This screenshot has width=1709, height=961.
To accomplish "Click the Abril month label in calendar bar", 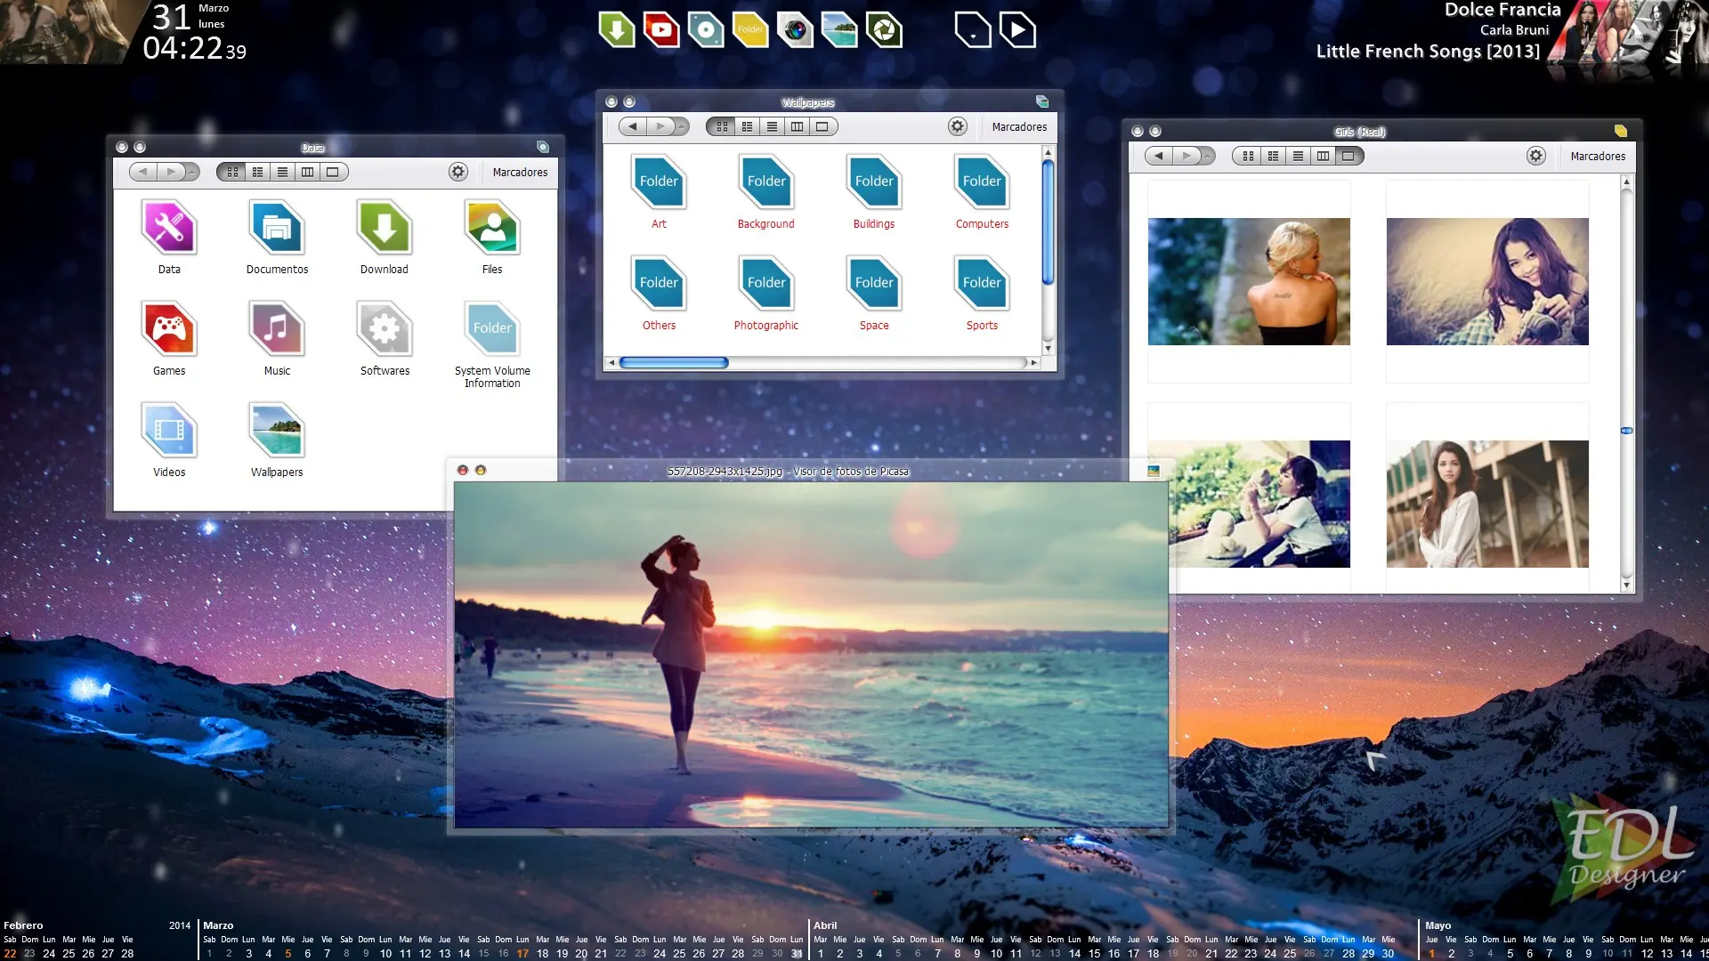I will tap(825, 925).
